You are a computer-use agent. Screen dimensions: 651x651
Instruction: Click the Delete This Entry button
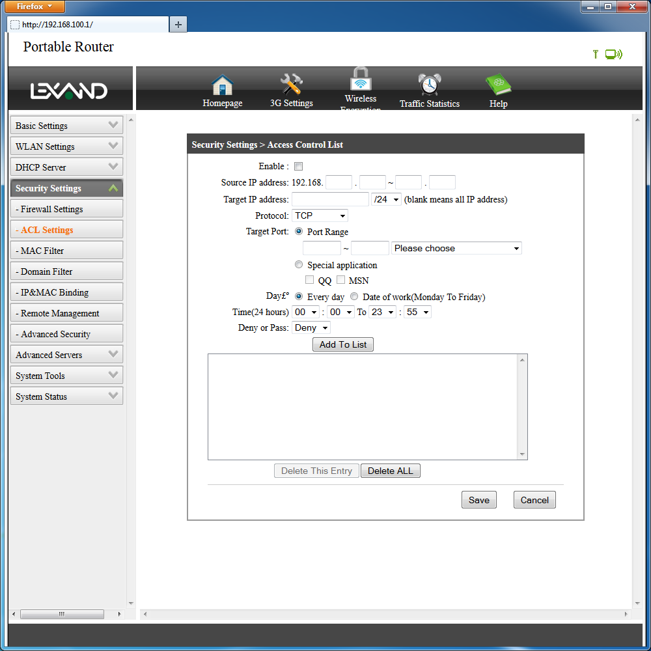pos(316,471)
